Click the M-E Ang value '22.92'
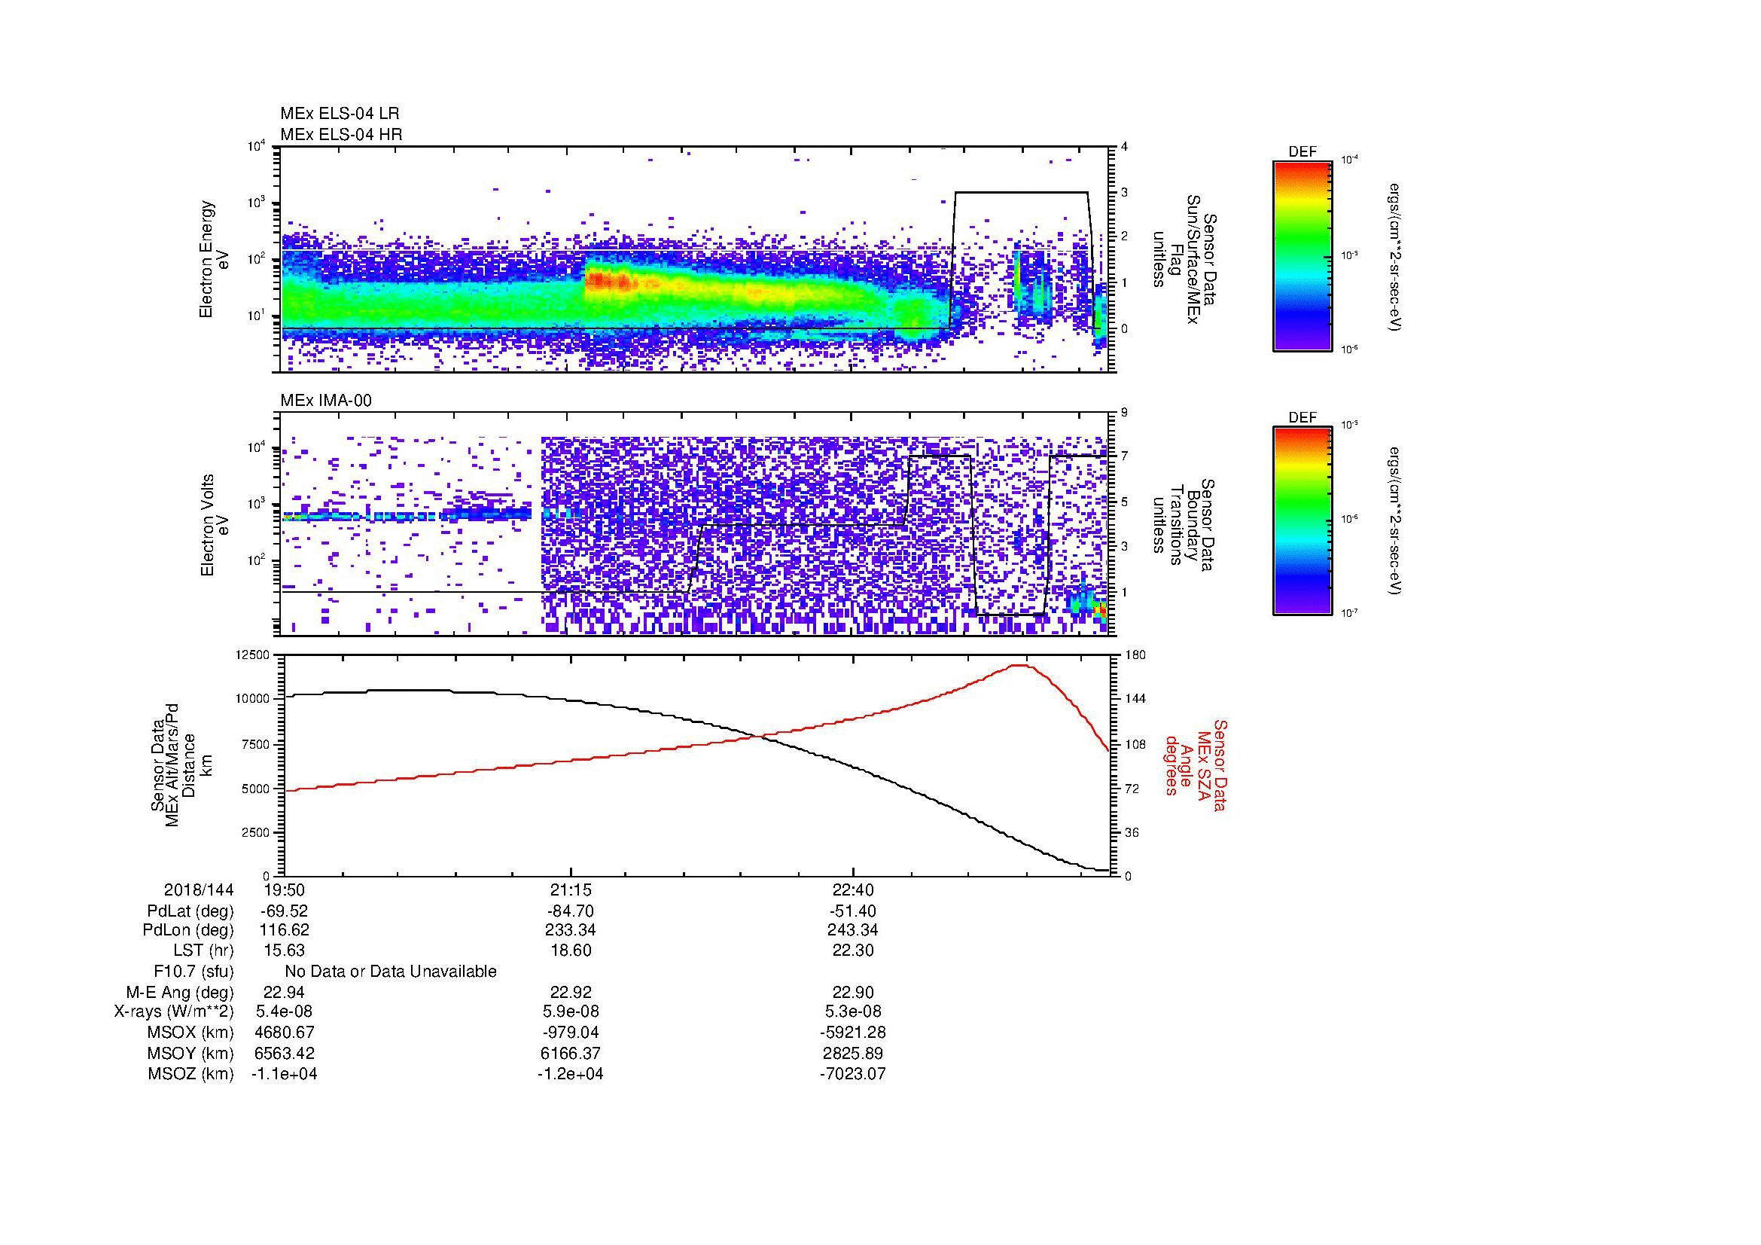The height and width of the screenshot is (1245, 1761). pos(571,993)
